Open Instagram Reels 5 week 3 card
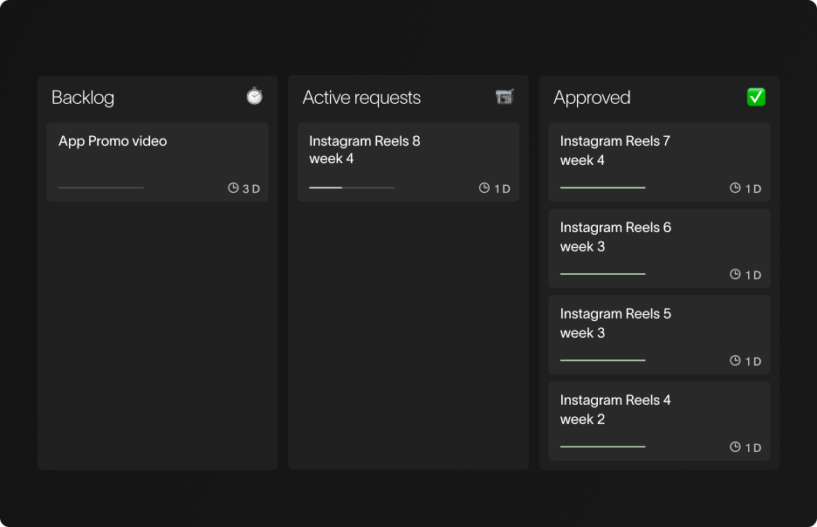 tap(659, 335)
